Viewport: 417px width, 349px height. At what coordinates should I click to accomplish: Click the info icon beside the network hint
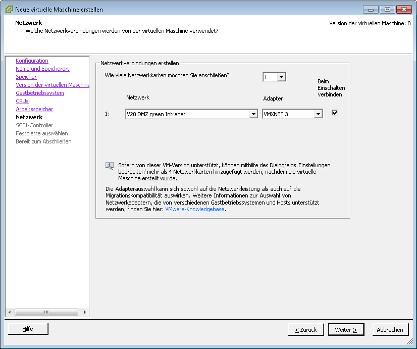[x=110, y=166]
